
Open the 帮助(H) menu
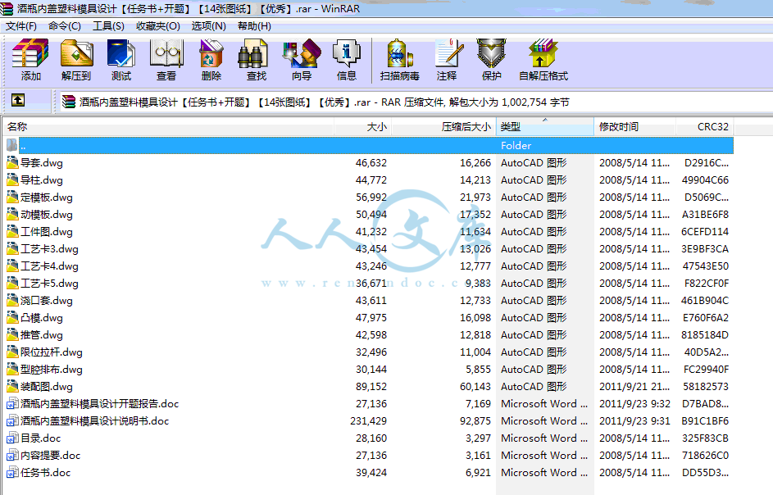pyautogui.click(x=254, y=26)
